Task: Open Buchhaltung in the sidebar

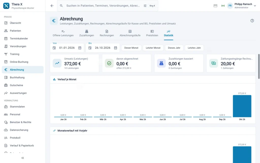Action: (x=23, y=77)
